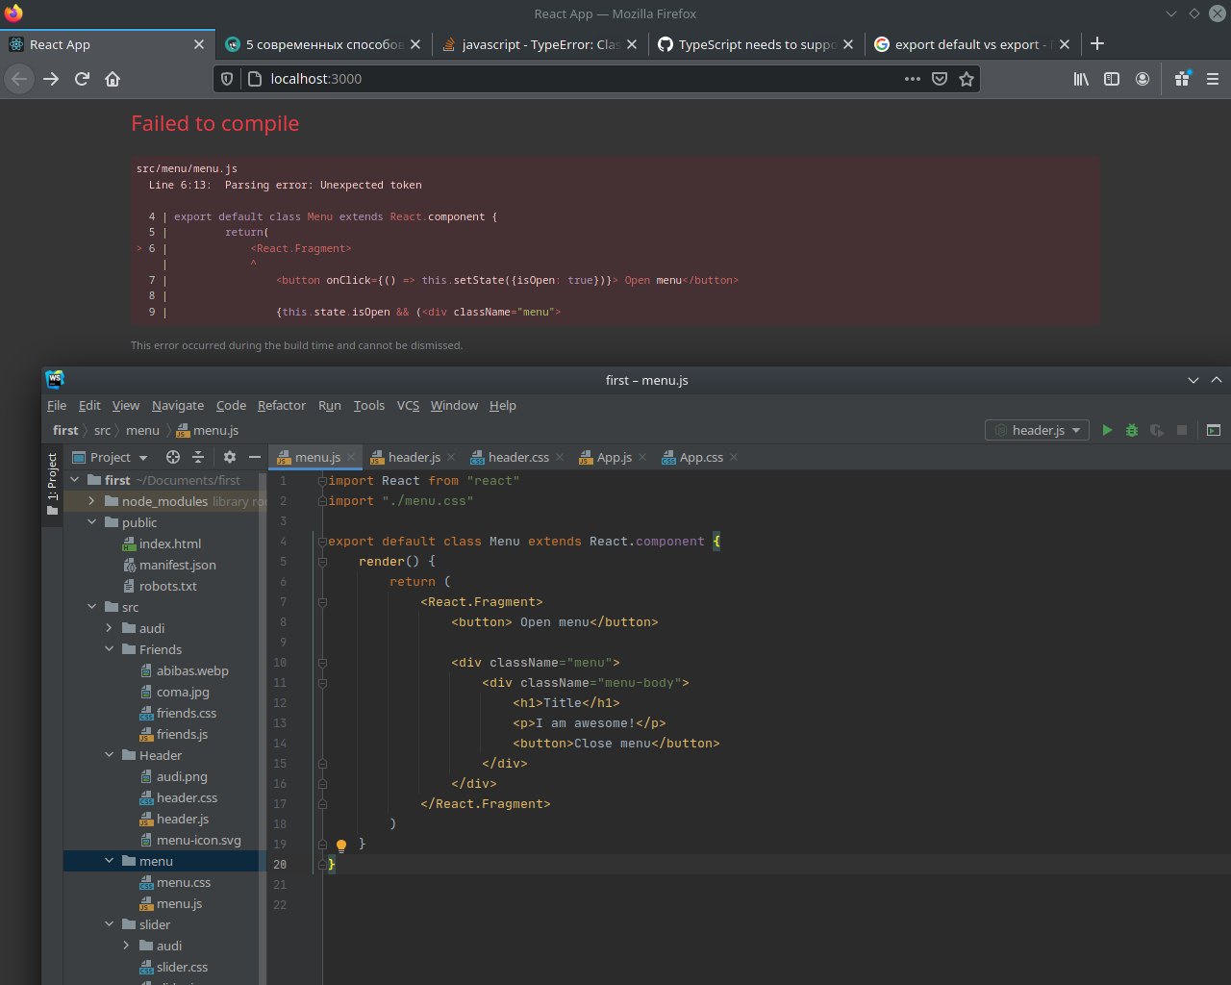Reload the localhost page in Firefox
Screen dimensions: 1231x985
point(82,79)
